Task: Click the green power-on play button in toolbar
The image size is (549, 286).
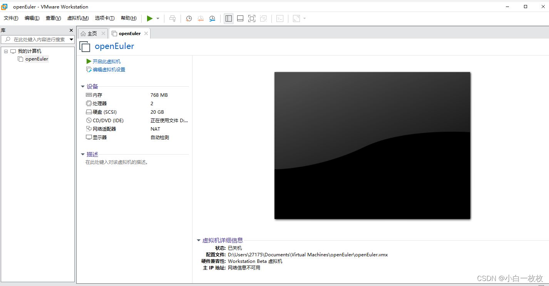Action: (x=150, y=19)
